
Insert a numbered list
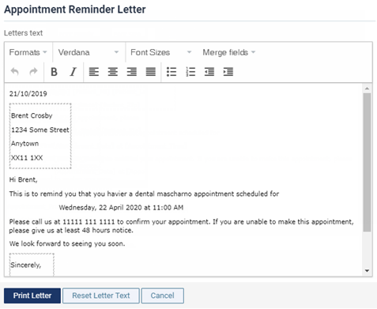190,72
